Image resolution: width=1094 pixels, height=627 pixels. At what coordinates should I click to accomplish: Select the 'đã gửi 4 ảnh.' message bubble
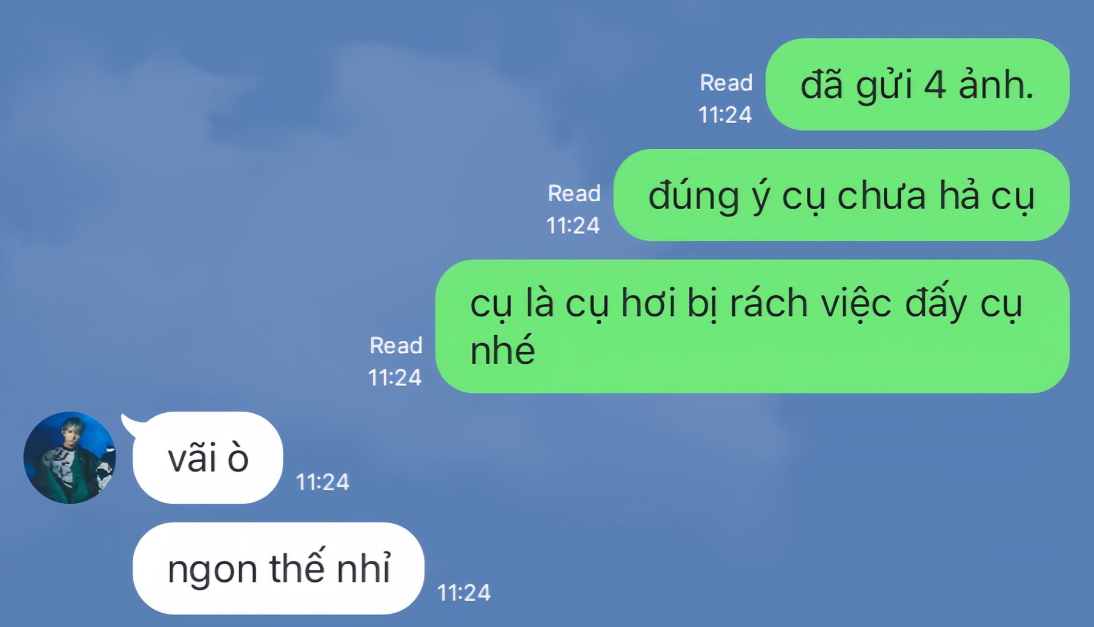click(917, 84)
